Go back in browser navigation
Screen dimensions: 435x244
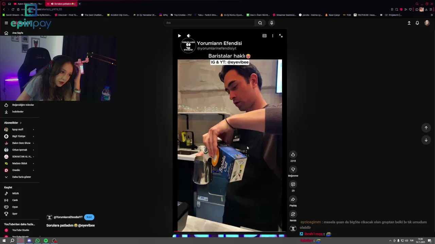[x=4, y=9]
